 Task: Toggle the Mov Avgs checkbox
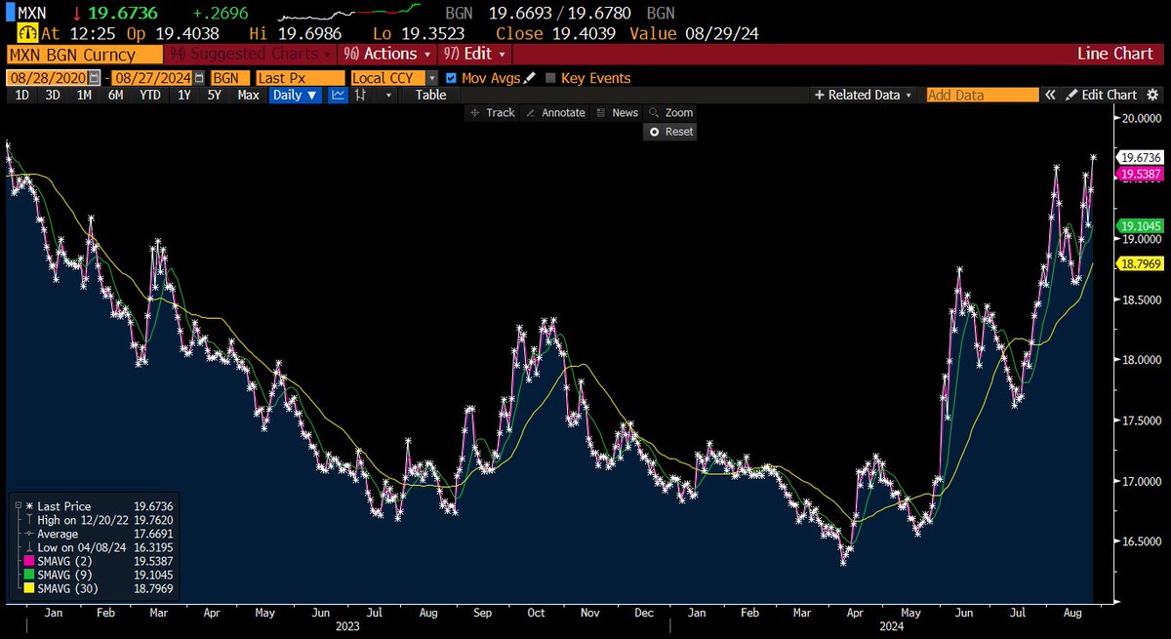click(x=451, y=78)
